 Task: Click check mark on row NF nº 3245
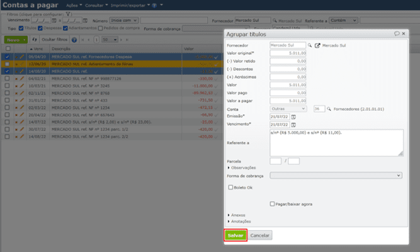point(216,86)
